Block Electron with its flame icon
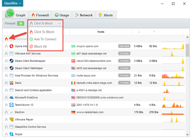 point(6,112)
